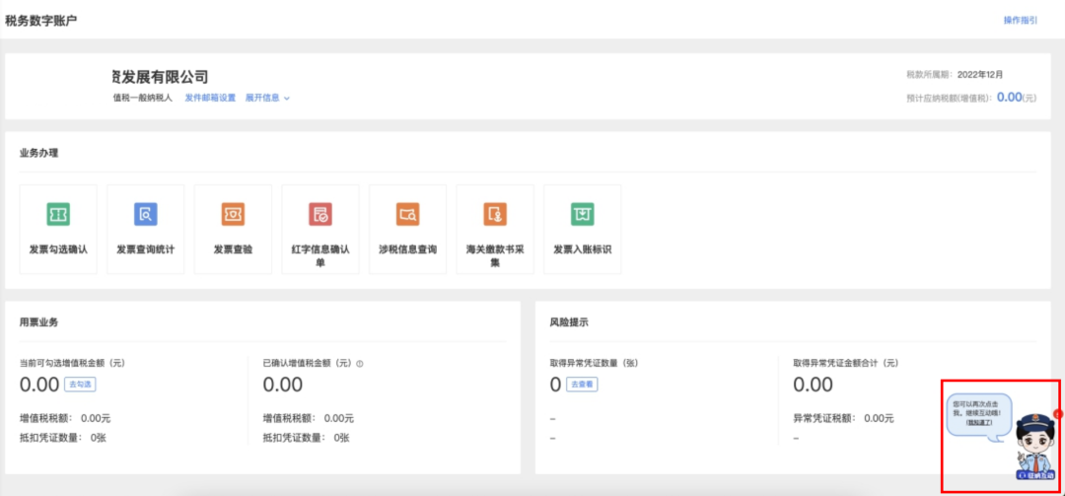1065x496 pixels.
Task: Click the 用票业务 panel heading
Action: pos(39,322)
